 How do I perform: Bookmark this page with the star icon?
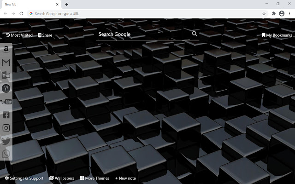tap(264, 13)
